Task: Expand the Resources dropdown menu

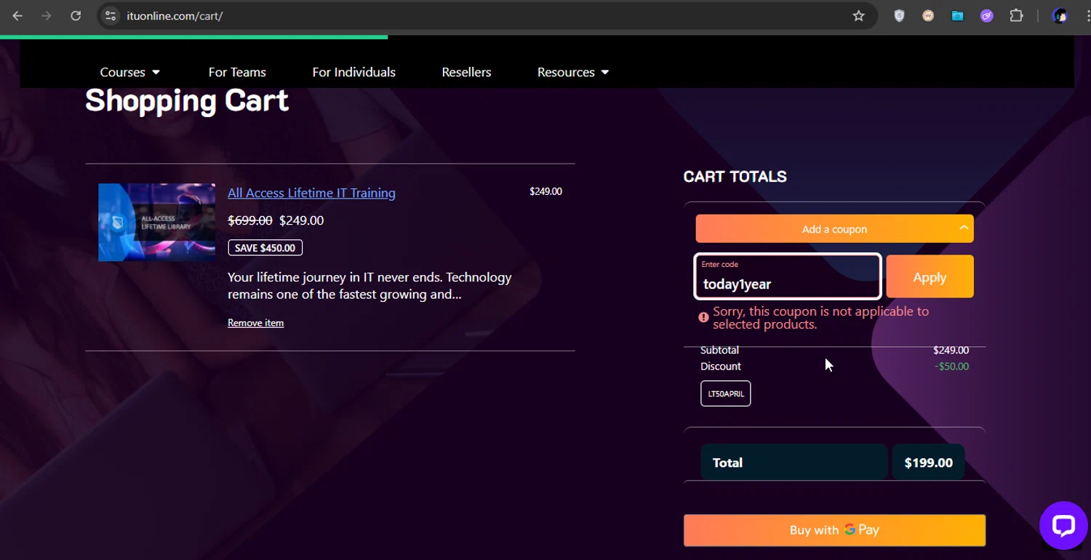Action: coord(572,72)
